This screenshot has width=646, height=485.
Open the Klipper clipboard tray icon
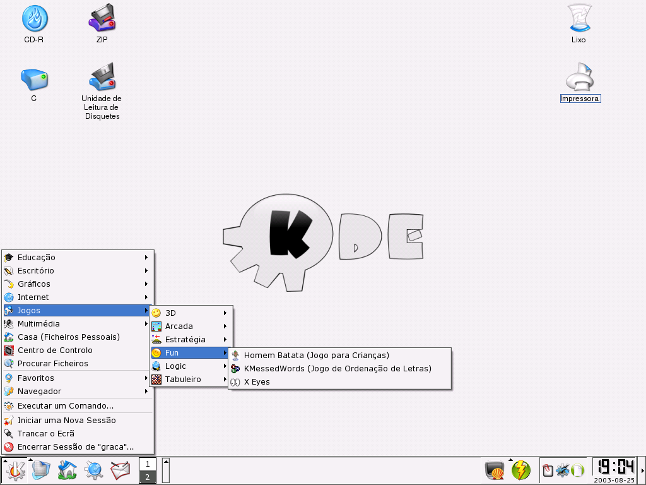tap(548, 470)
